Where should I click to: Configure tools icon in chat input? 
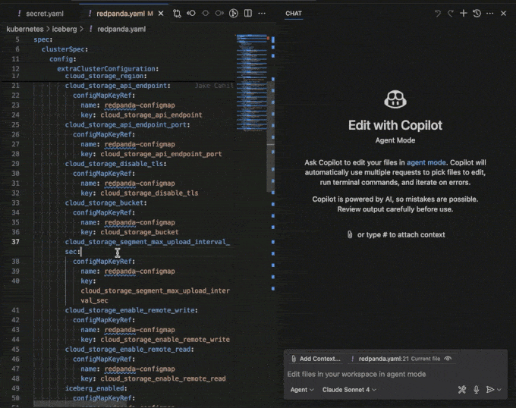click(x=462, y=390)
